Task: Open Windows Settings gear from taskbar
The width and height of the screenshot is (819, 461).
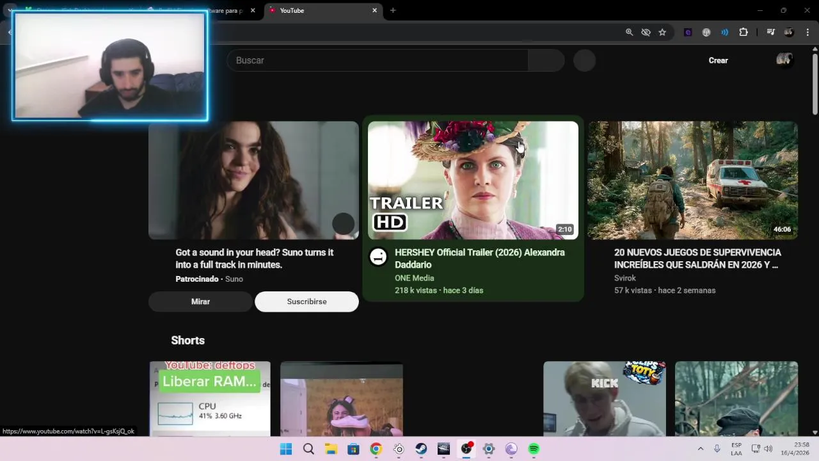Action: point(488,449)
